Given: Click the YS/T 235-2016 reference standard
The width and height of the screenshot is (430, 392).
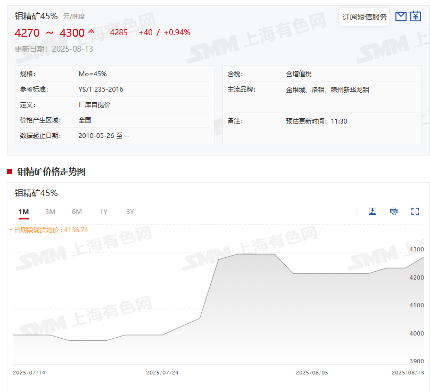Looking at the screenshot, I should [x=101, y=89].
